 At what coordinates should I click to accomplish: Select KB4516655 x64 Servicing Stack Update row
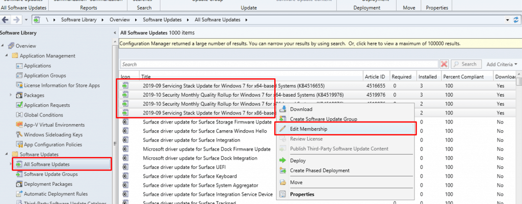click(318, 85)
